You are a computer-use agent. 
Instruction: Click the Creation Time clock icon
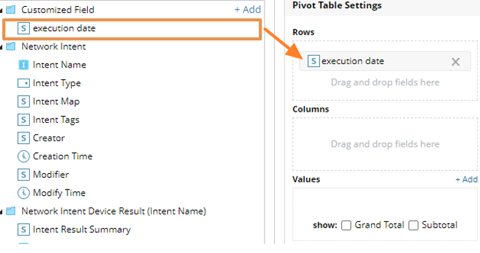tap(23, 156)
